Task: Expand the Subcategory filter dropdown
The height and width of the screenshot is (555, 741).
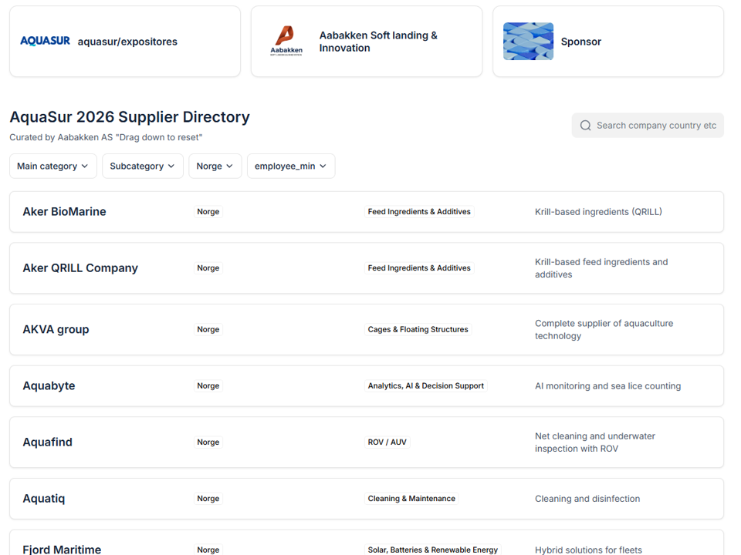Action: 143,166
